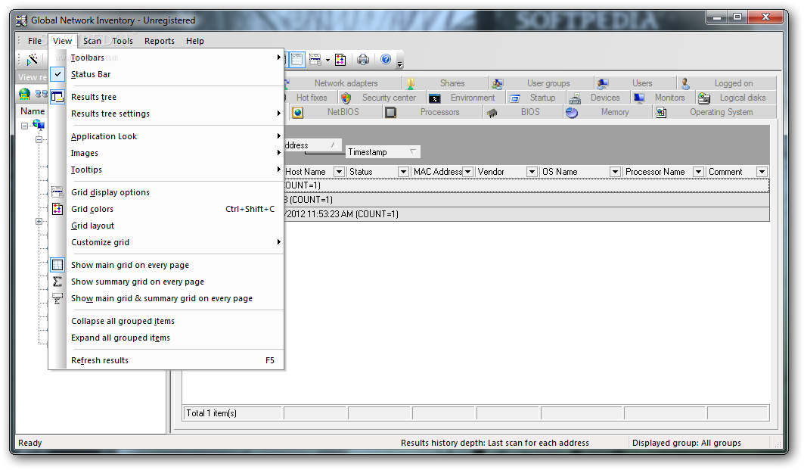The image size is (804, 470).
Task: Switch to the Hot fixes tab
Action: click(311, 98)
